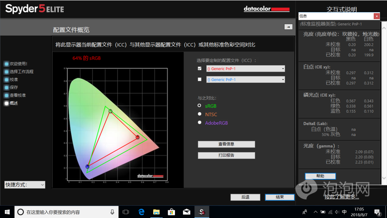Click the datacolor logo in header
The image size is (387, 218).
[267, 9]
